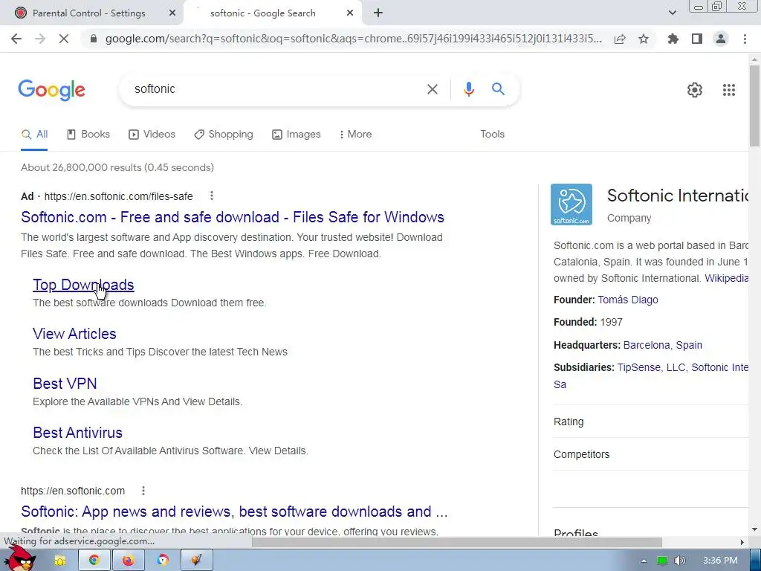Open the Google apps grid
The width and height of the screenshot is (761, 571).
(729, 90)
